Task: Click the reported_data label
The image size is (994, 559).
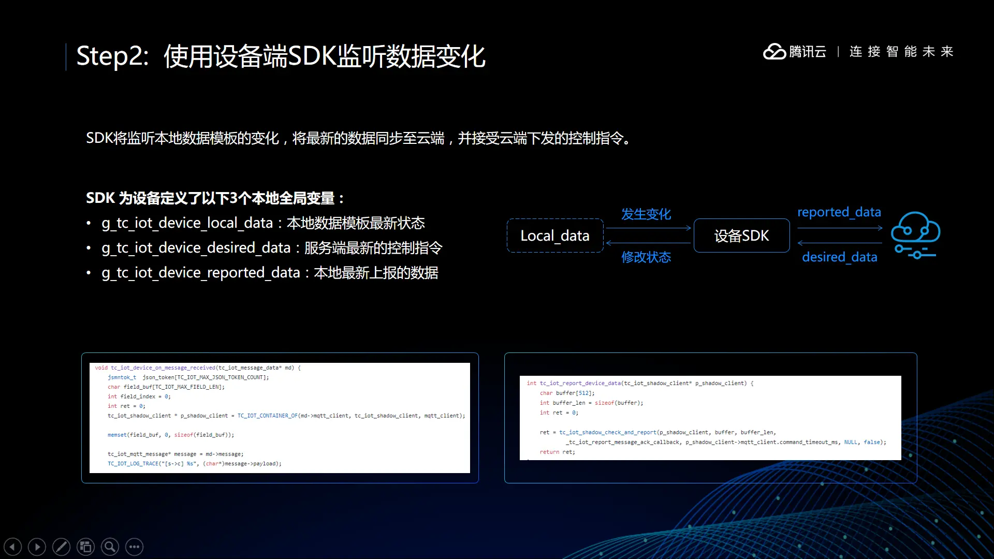Action: (839, 212)
